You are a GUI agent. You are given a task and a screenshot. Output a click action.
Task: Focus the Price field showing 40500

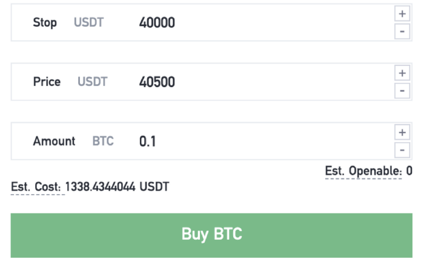point(211,82)
